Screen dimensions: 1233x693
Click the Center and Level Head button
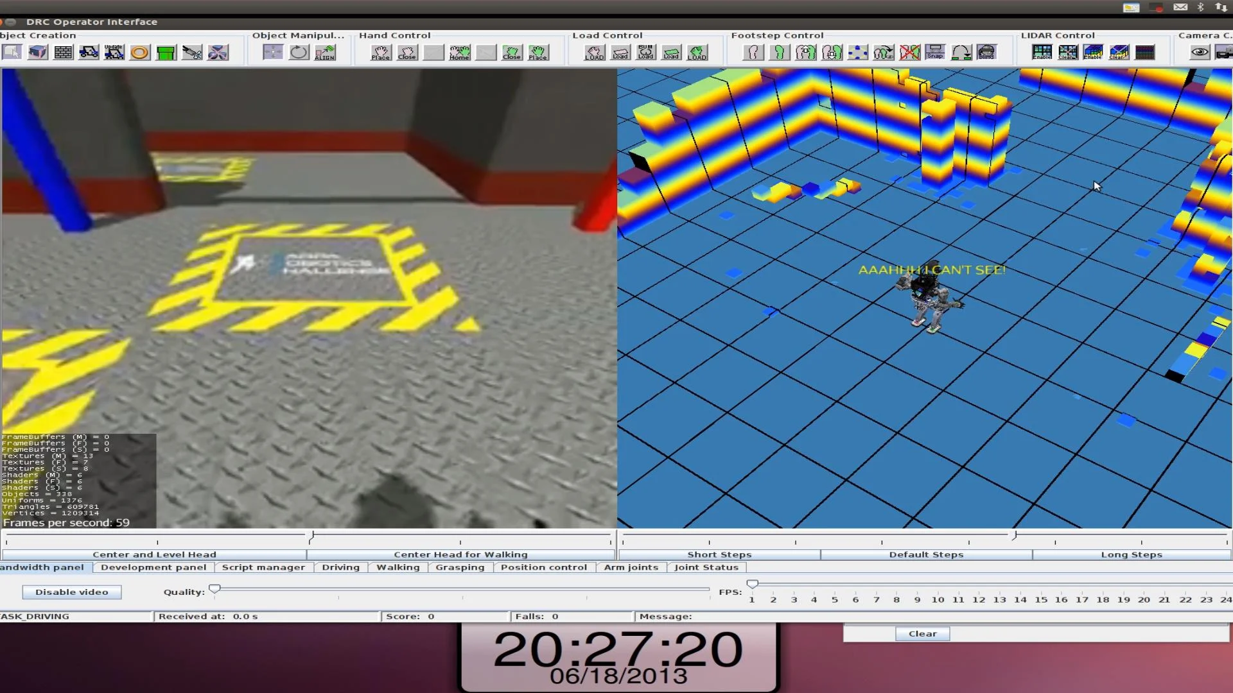154,554
